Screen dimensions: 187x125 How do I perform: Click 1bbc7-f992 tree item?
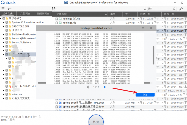tap(26, 86)
